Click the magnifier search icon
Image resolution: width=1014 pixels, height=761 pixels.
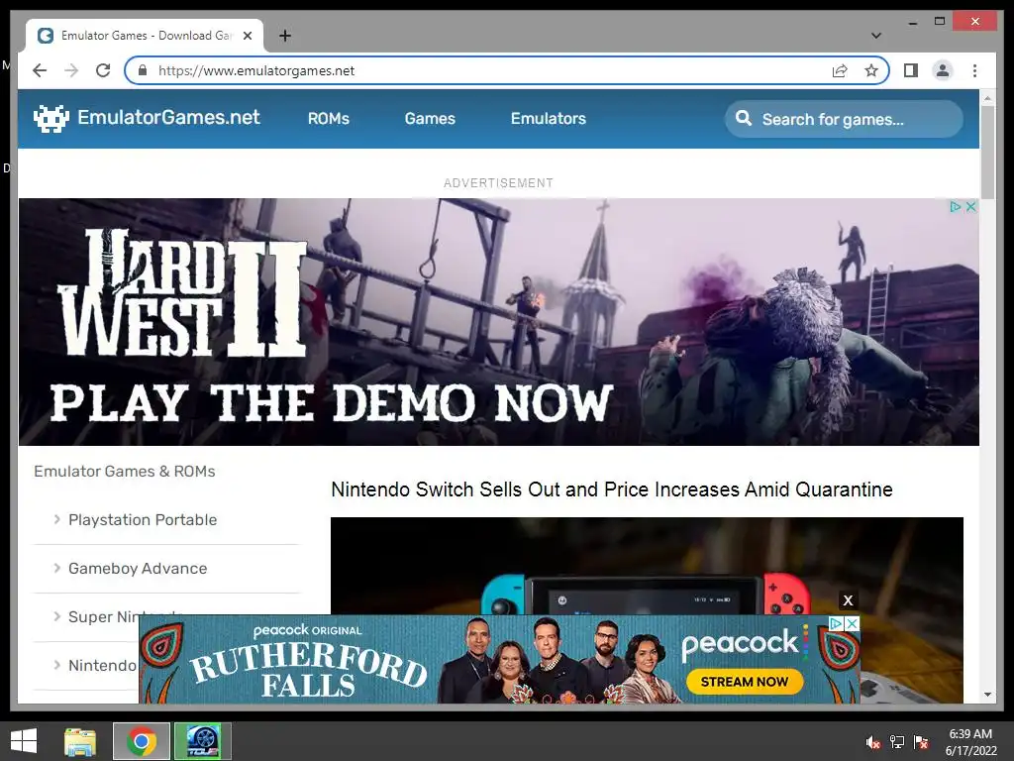(x=744, y=119)
